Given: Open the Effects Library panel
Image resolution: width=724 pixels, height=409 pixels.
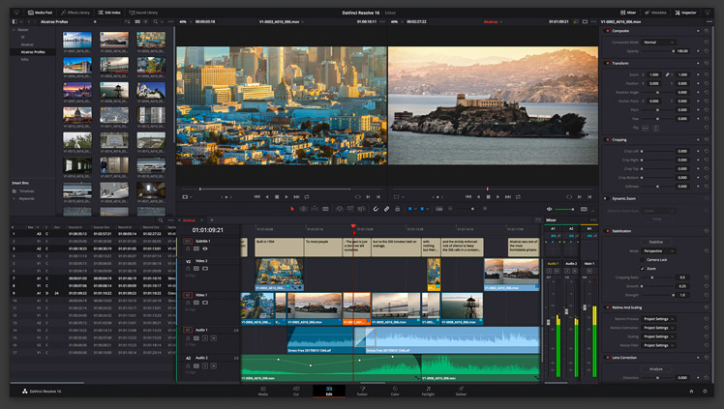Looking at the screenshot, I should (75, 12).
